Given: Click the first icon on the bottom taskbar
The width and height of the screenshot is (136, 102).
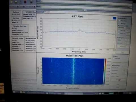Looking at the screenshot, I should coord(14,92).
